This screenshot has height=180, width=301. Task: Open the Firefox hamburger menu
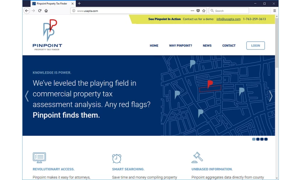click(x=275, y=11)
